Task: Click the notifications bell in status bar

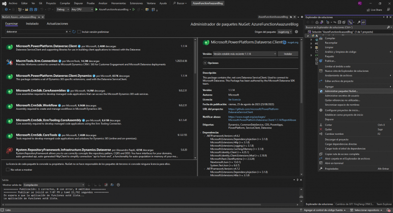Action: tap(389, 210)
